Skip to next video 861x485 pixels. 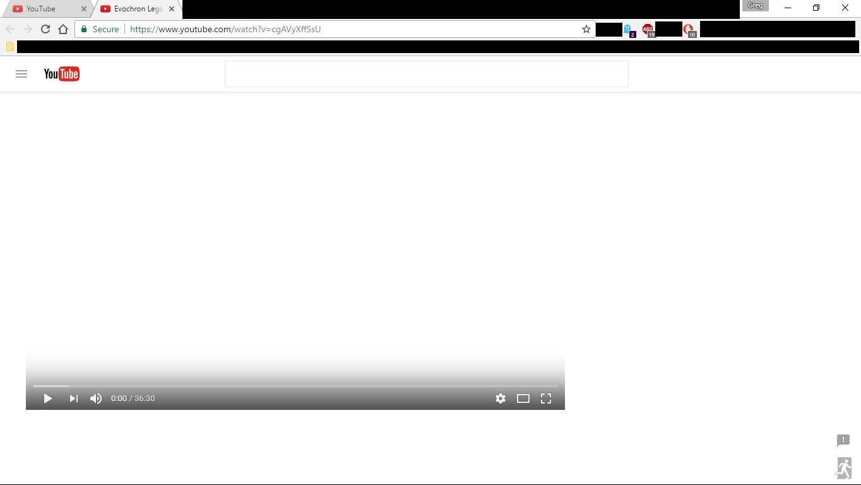pyautogui.click(x=74, y=398)
